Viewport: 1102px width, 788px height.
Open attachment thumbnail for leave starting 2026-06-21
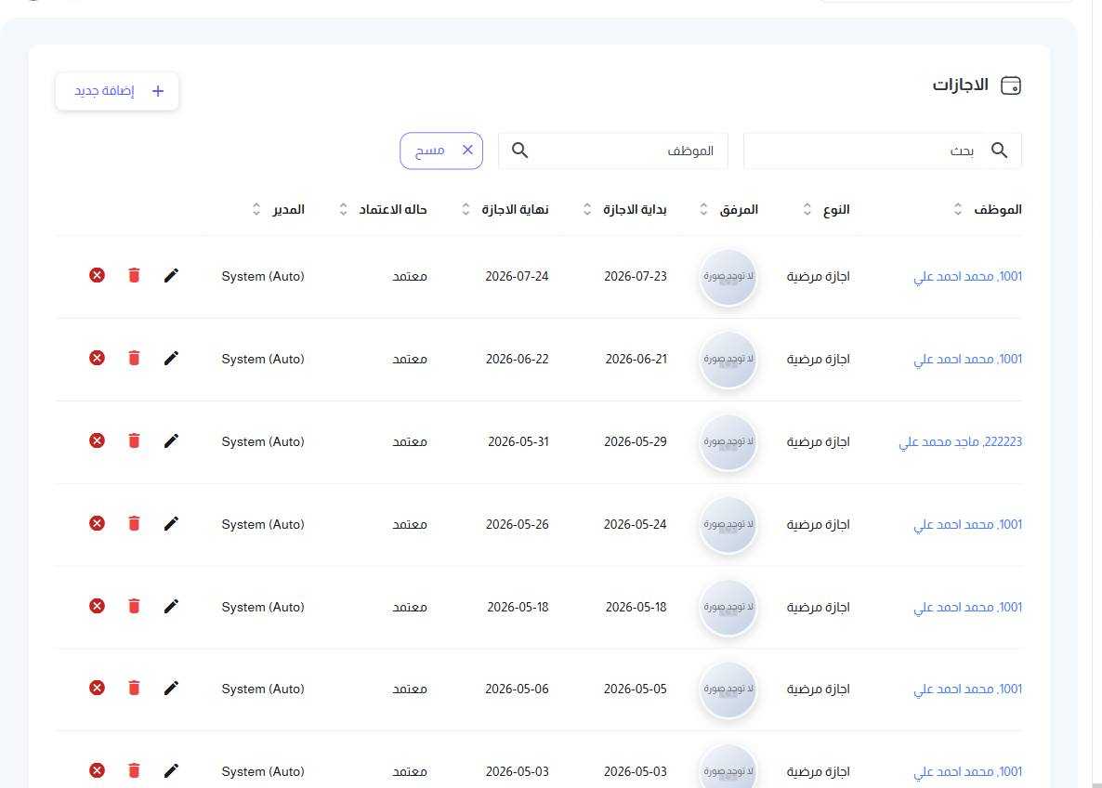[x=728, y=359]
